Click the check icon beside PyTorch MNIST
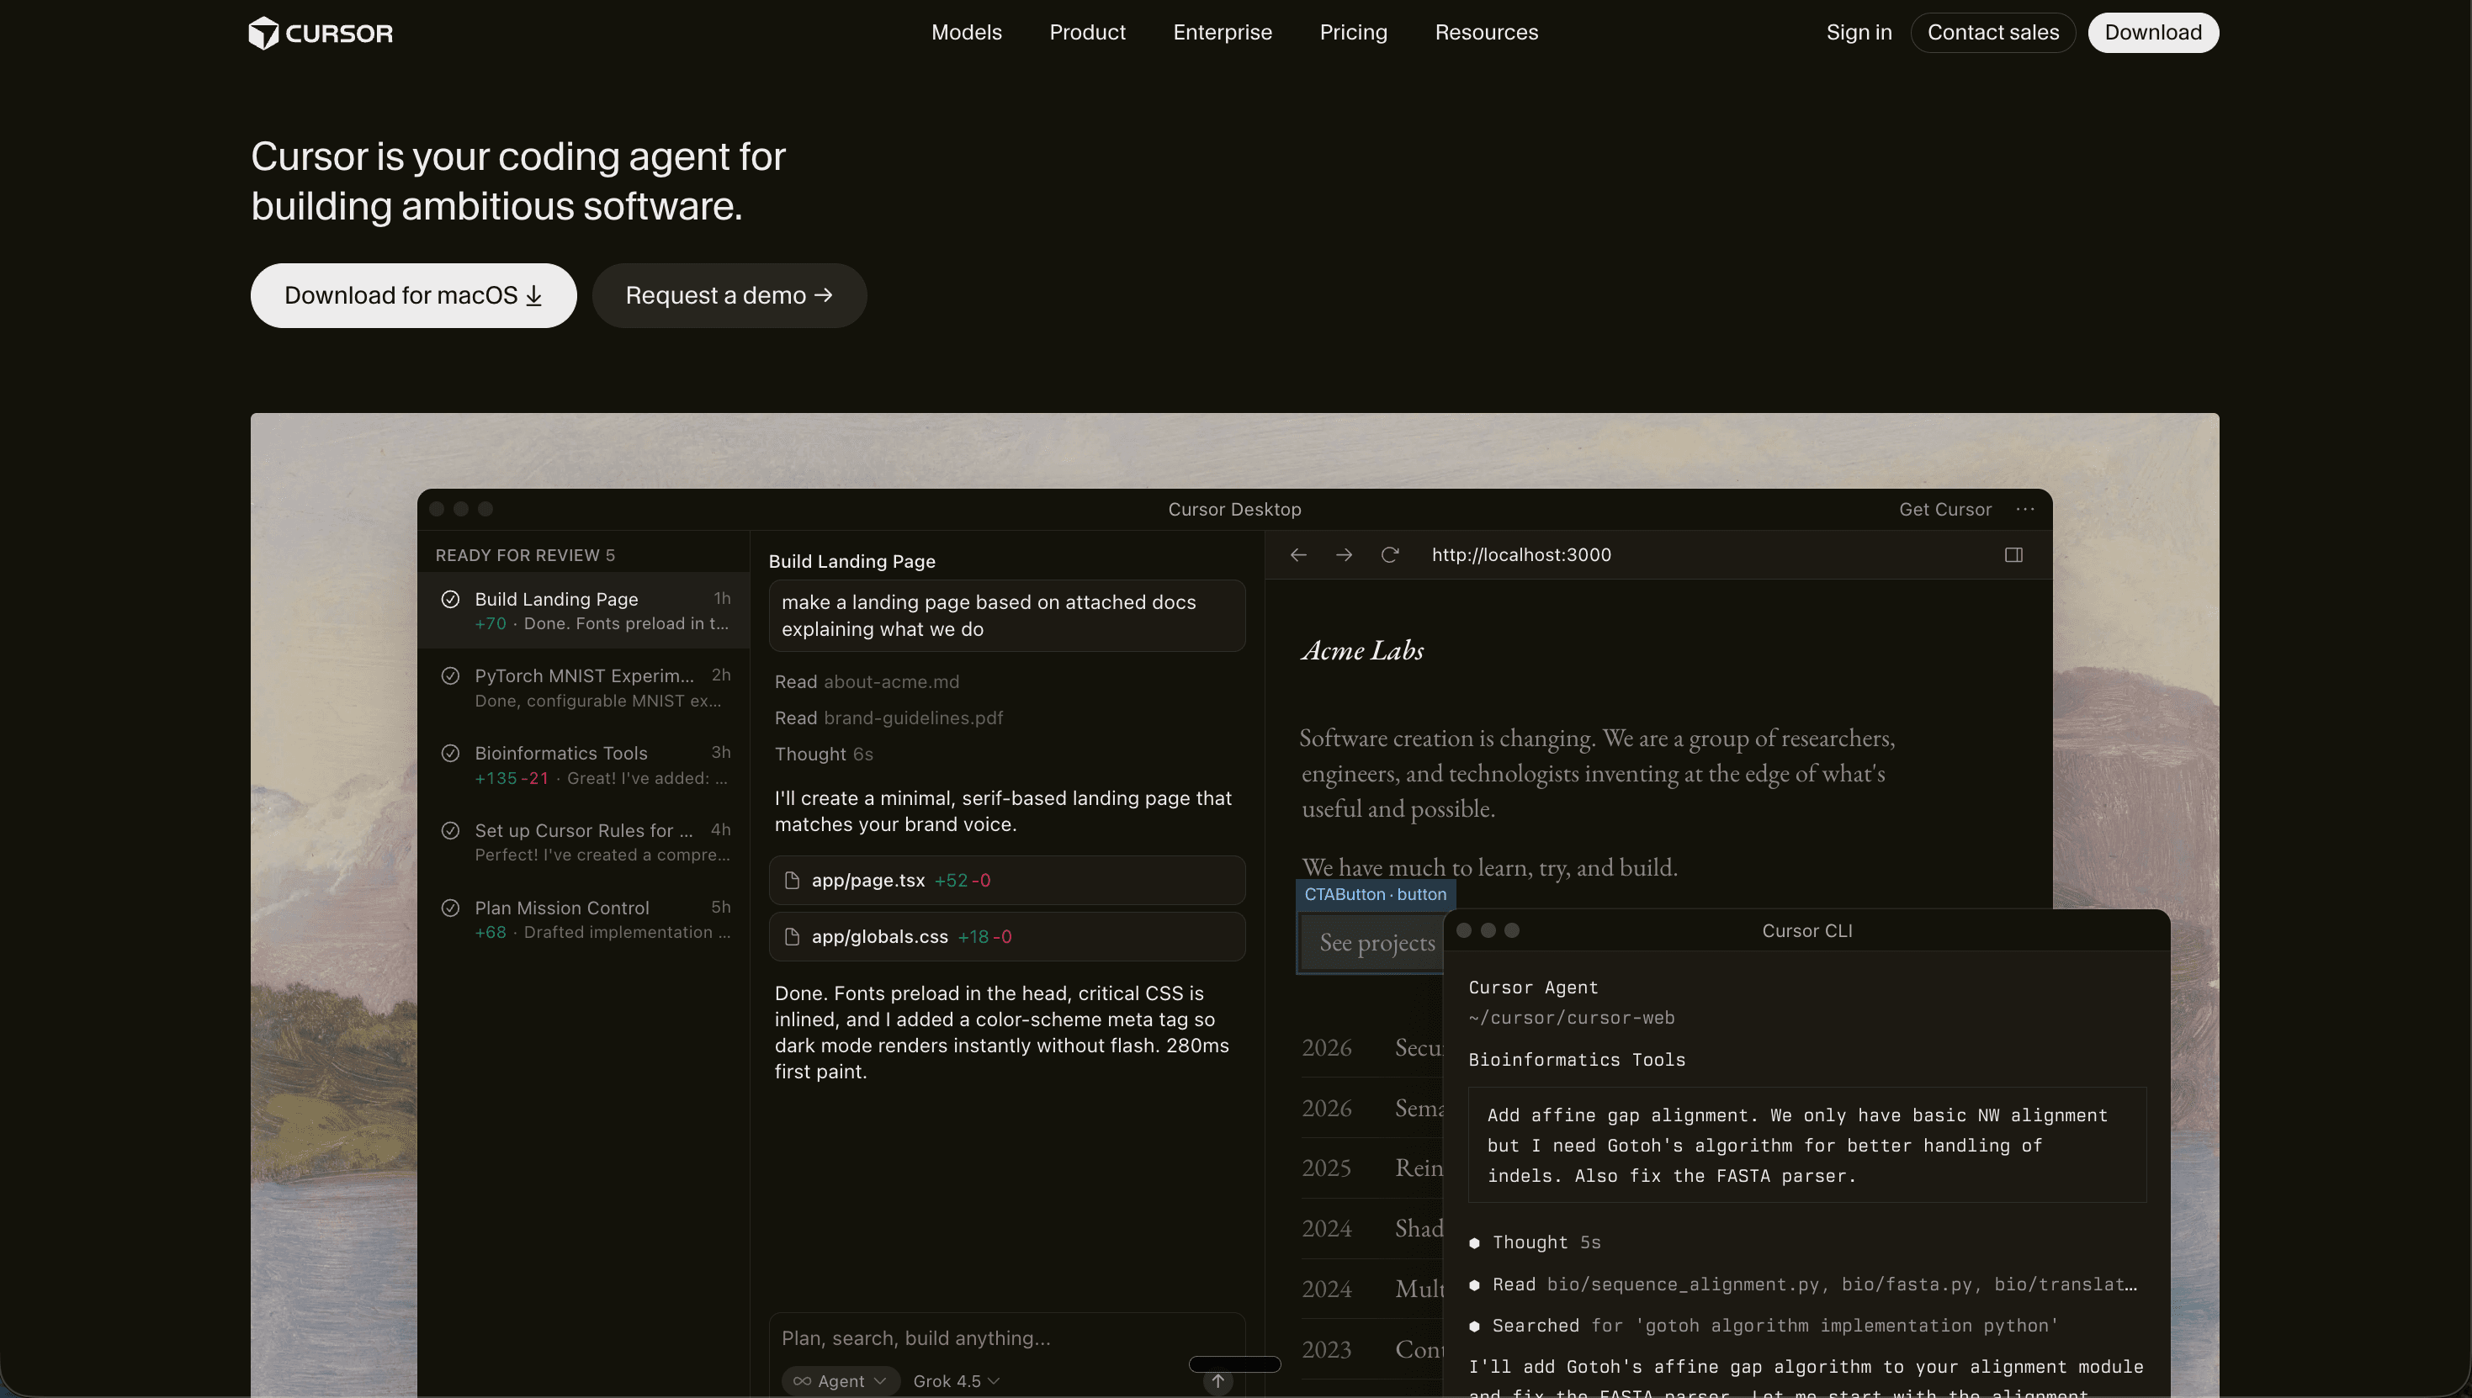Image resolution: width=2472 pixels, height=1398 pixels. click(450, 676)
